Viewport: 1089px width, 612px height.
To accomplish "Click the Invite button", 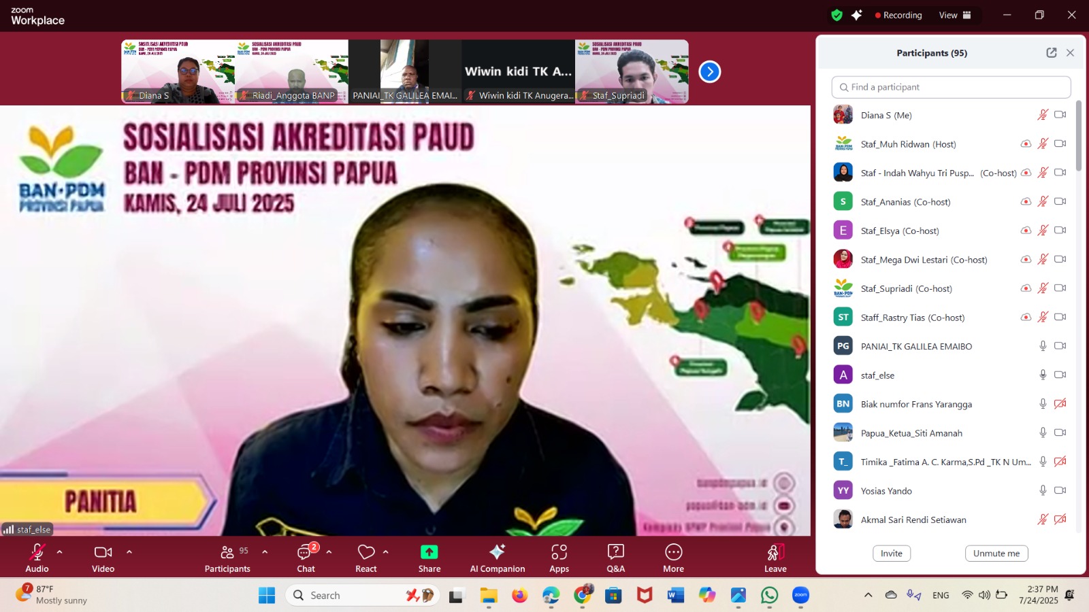I will tap(891, 554).
